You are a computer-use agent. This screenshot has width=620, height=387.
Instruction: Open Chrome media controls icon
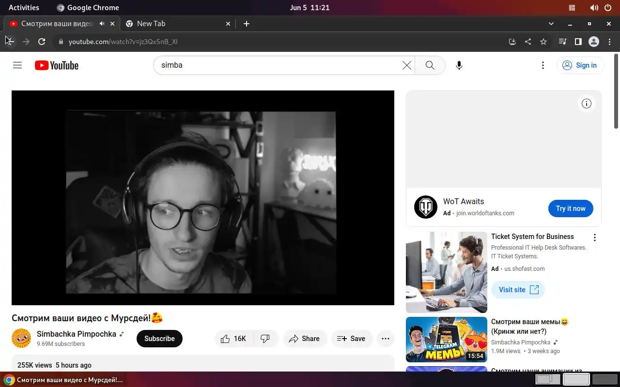(562, 42)
